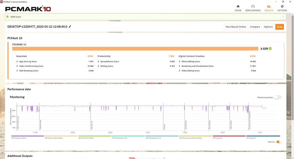Click the Productivity score 7 822
The width and height of the screenshot is (294, 159).
click(171, 56)
